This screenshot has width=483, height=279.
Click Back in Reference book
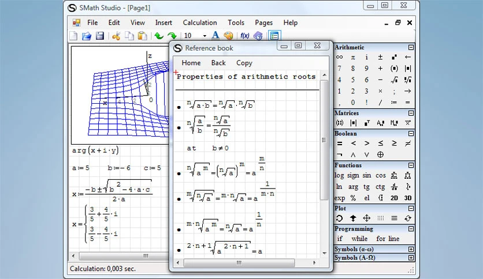pos(218,63)
